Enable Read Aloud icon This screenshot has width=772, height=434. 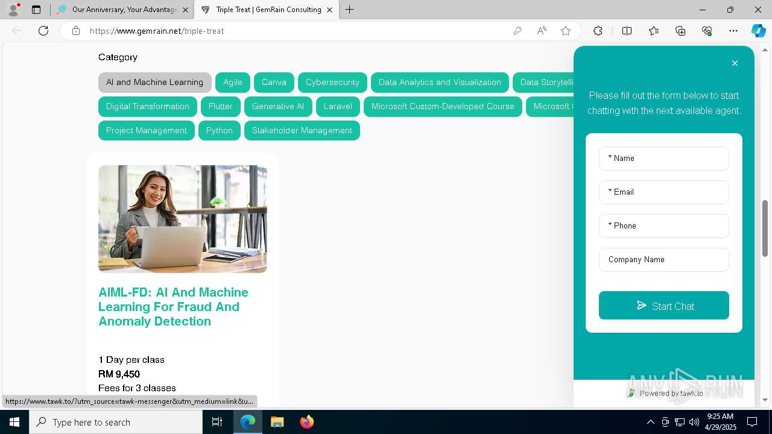(x=542, y=31)
